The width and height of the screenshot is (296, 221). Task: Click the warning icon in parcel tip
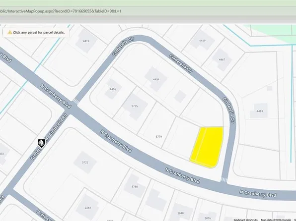tap(9, 32)
